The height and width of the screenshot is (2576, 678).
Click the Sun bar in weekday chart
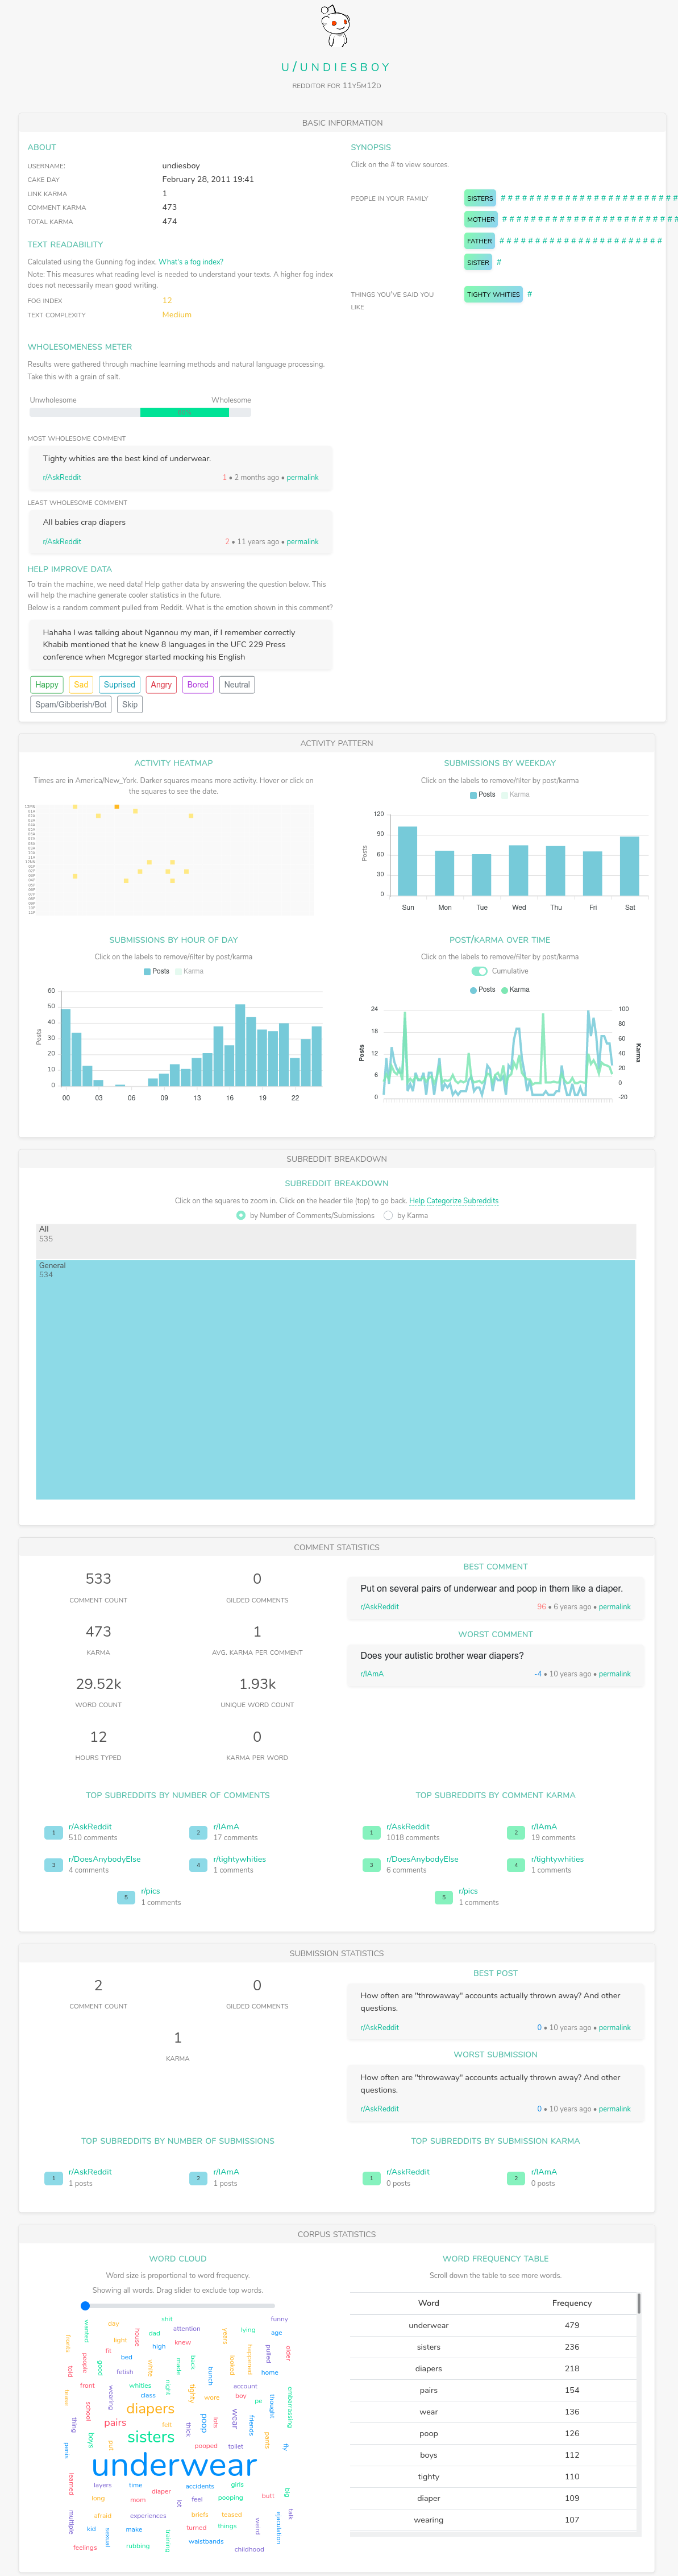pyautogui.click(x=408, y=861)
